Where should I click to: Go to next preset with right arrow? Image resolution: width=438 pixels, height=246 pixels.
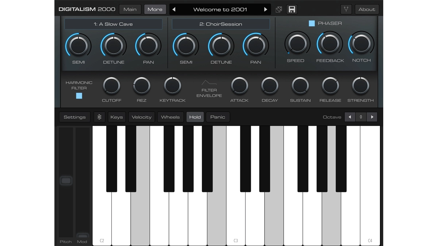(265, 9)
